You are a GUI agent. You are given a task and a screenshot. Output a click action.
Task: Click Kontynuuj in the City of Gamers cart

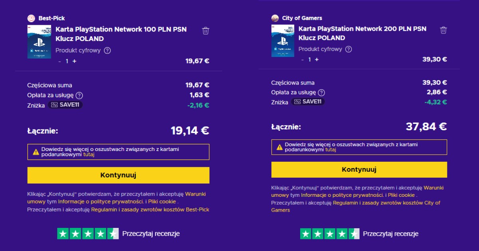click(x=359, y=170)
